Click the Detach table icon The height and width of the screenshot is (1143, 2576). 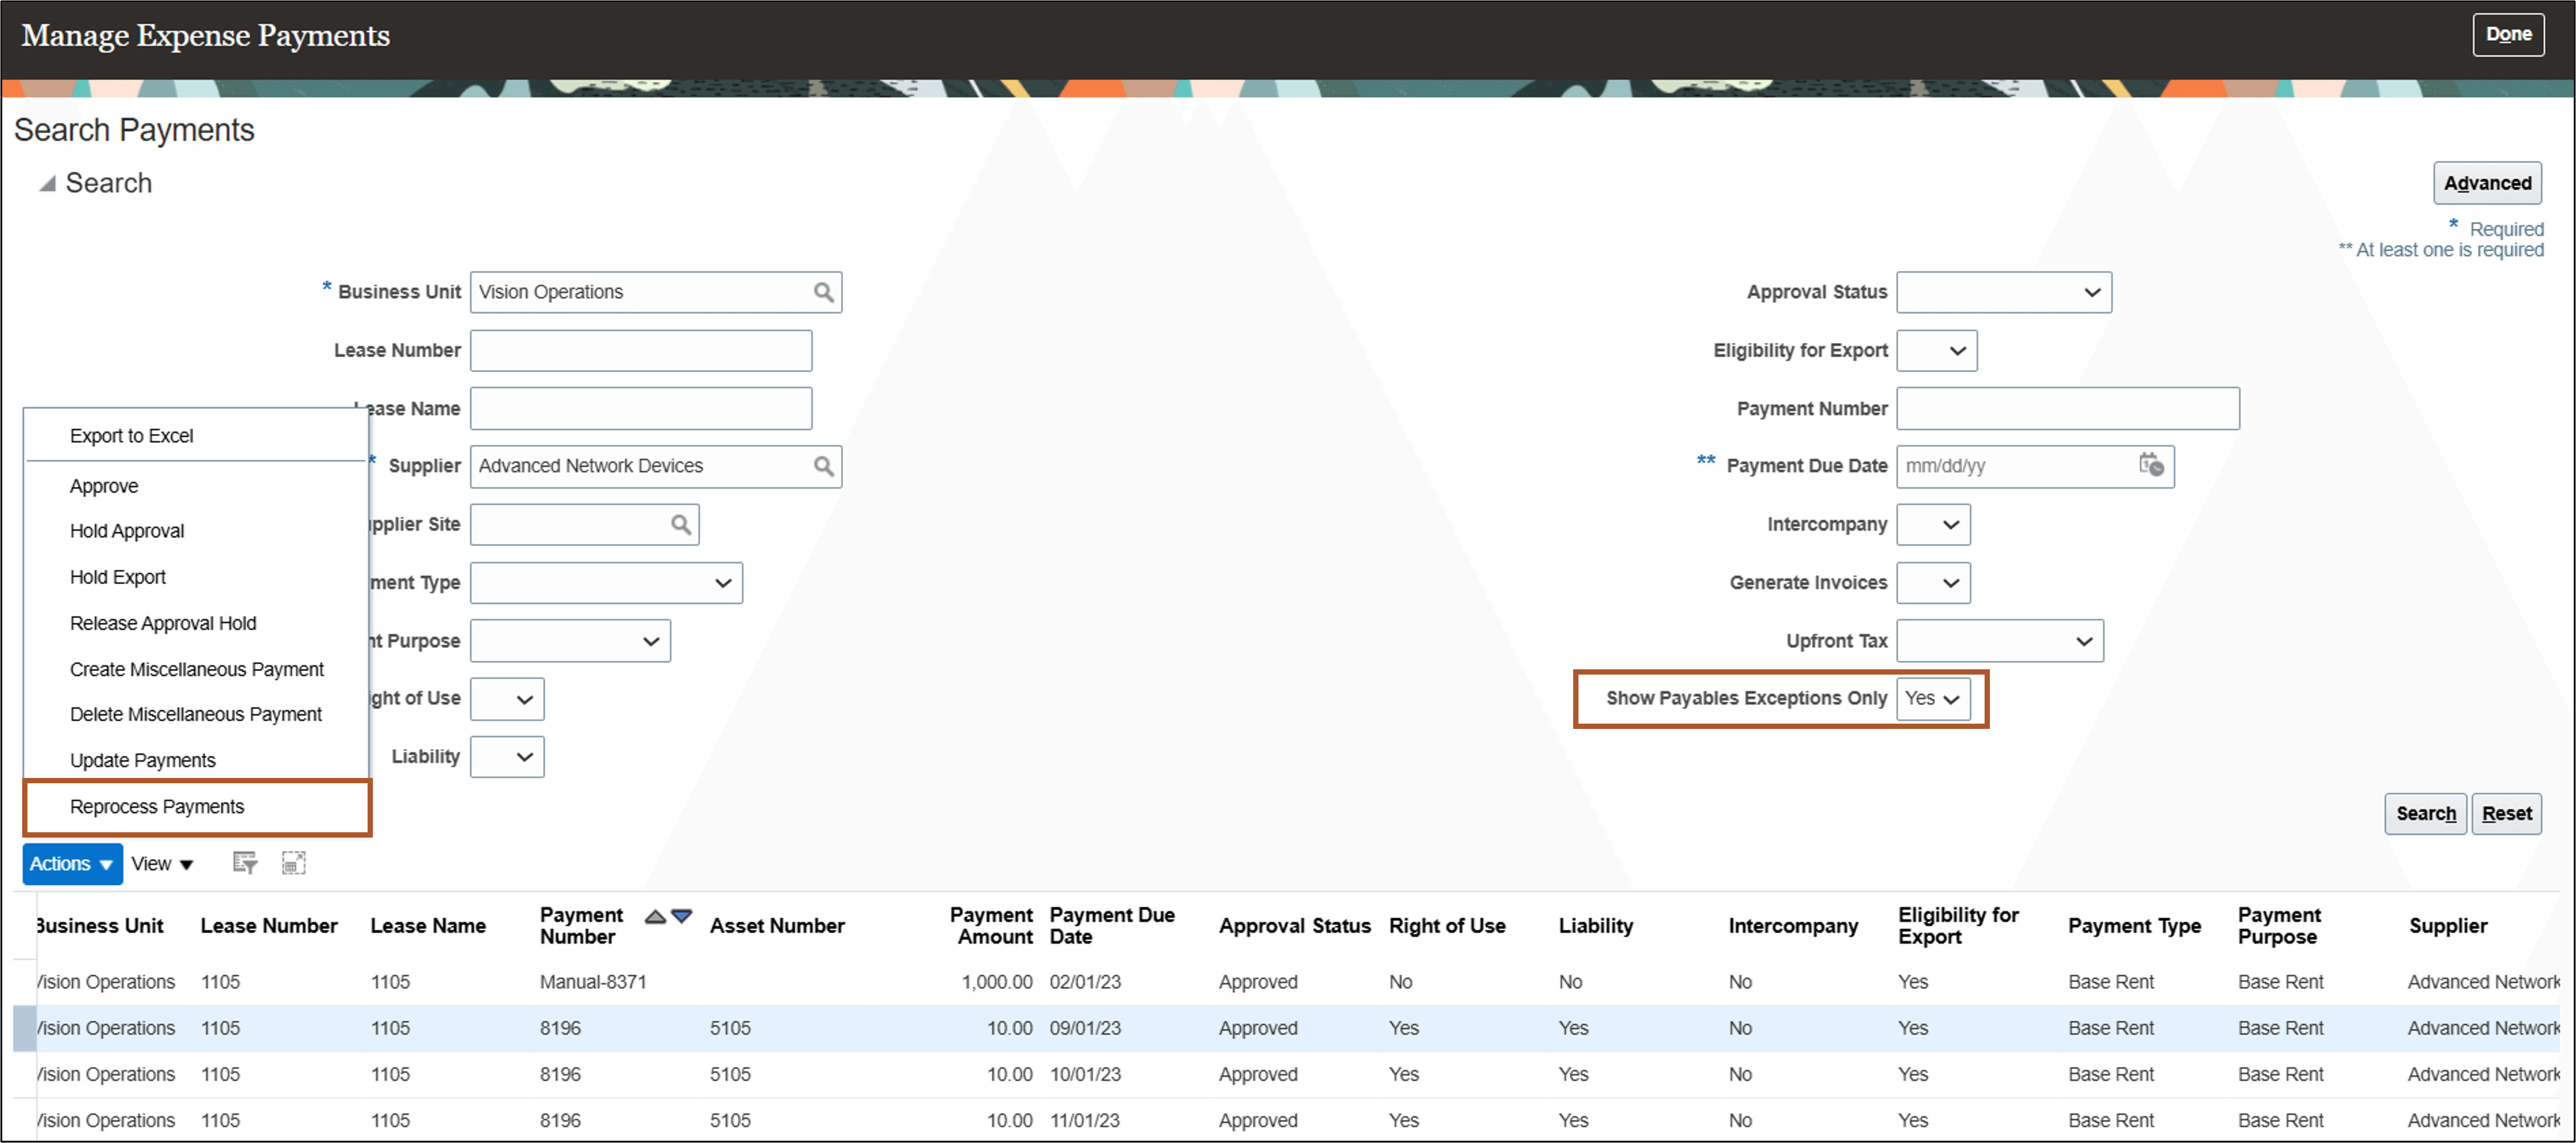(x=294, y=862)
